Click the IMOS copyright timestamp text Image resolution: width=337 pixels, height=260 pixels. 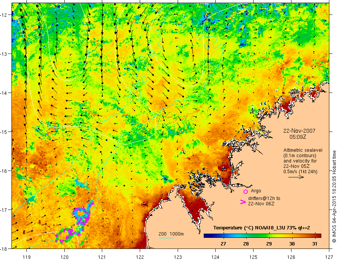point(334,196)
